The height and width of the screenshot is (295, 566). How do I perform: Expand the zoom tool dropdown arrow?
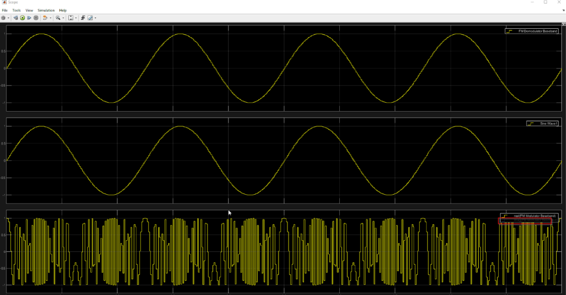[x=63, y=18]
